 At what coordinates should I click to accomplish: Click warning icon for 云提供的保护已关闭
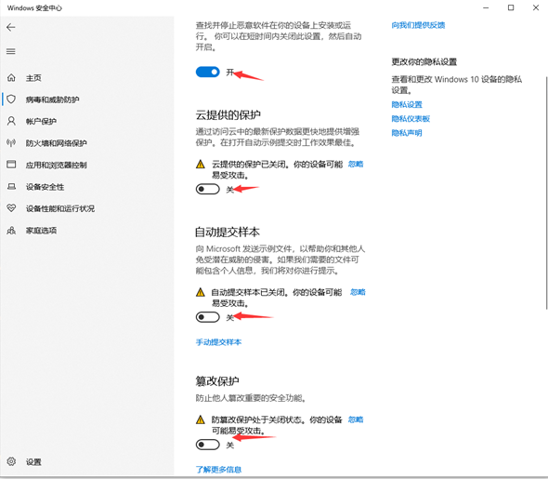(x=201, y=164)
